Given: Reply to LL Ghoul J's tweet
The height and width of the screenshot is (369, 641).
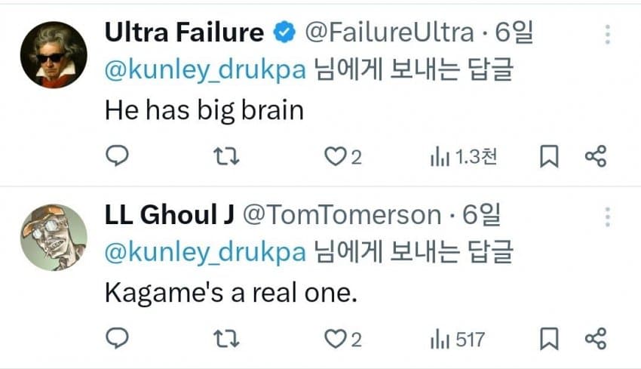Looking at the screenshot, I should pyautogui.click(x=115, y=340).
